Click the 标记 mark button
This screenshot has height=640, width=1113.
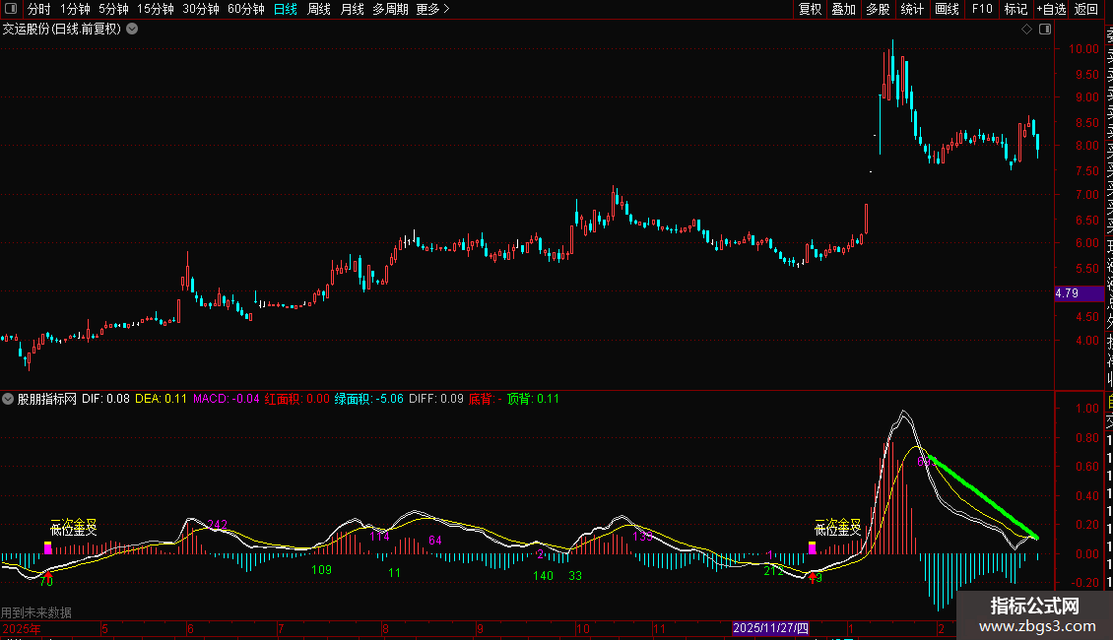[x=1015, y=9]
